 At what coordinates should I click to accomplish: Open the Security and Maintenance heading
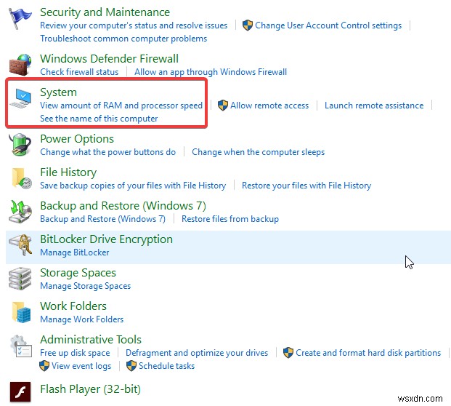click(105, 12)
